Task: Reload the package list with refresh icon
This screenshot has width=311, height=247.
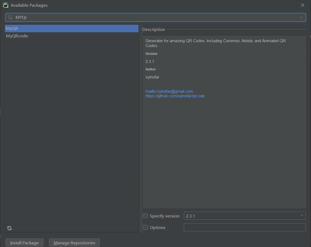Action: (9, 228)
